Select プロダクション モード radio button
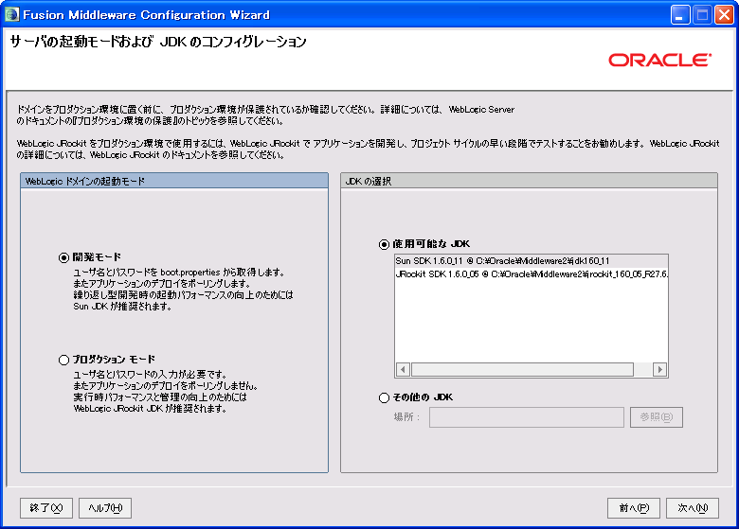739x529 pixels. click(63, 360)
